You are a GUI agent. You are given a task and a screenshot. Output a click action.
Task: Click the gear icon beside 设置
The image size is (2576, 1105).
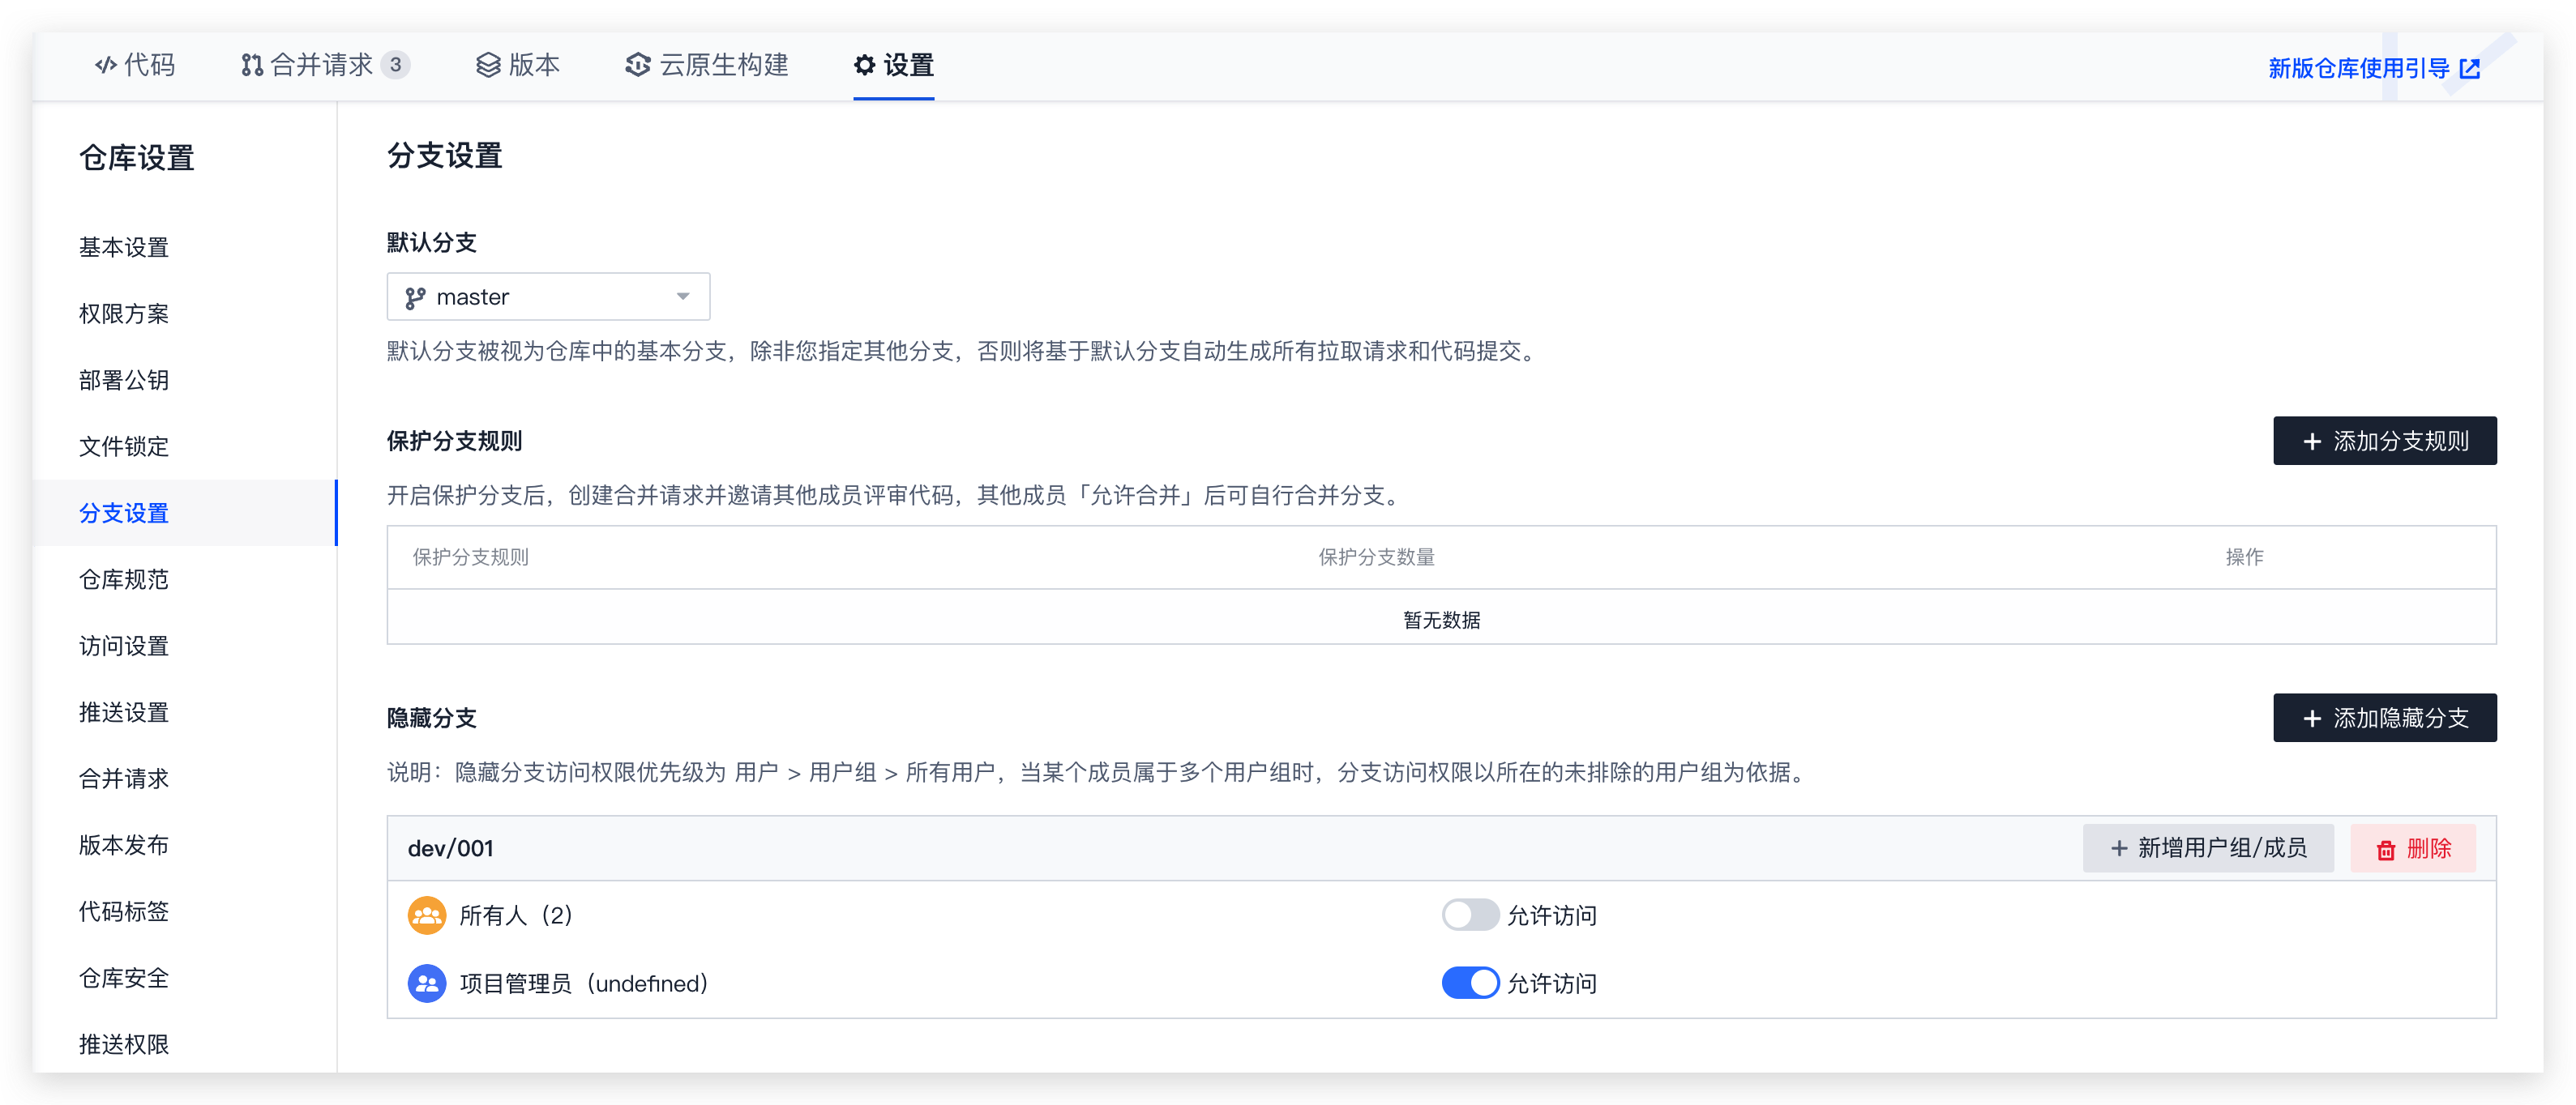pos(865,66)
